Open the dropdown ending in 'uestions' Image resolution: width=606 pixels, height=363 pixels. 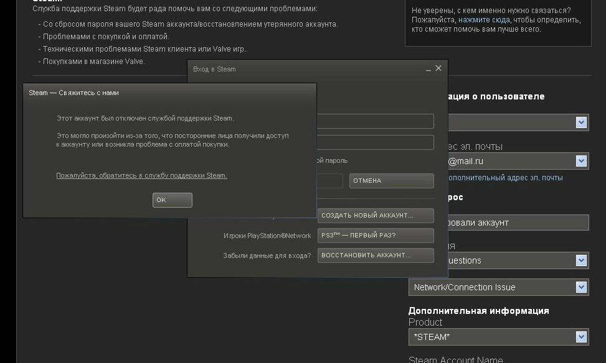click(x=581, y=260)
